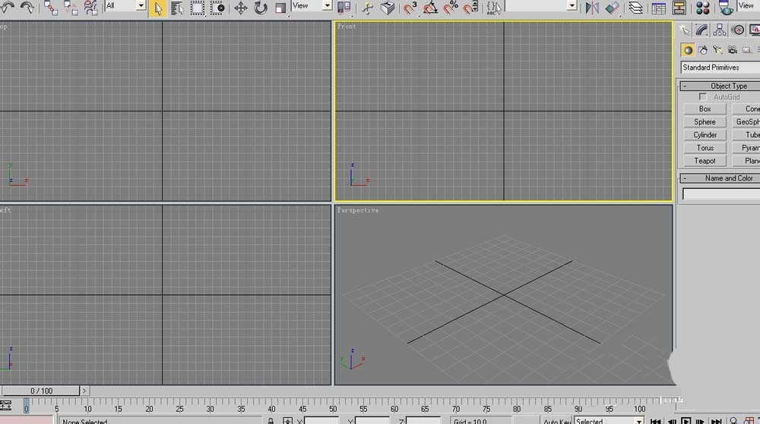The height and width of the screenshot is (424, 760).
Task: Switch to the Display panel tab
Action: click(755, 30)
